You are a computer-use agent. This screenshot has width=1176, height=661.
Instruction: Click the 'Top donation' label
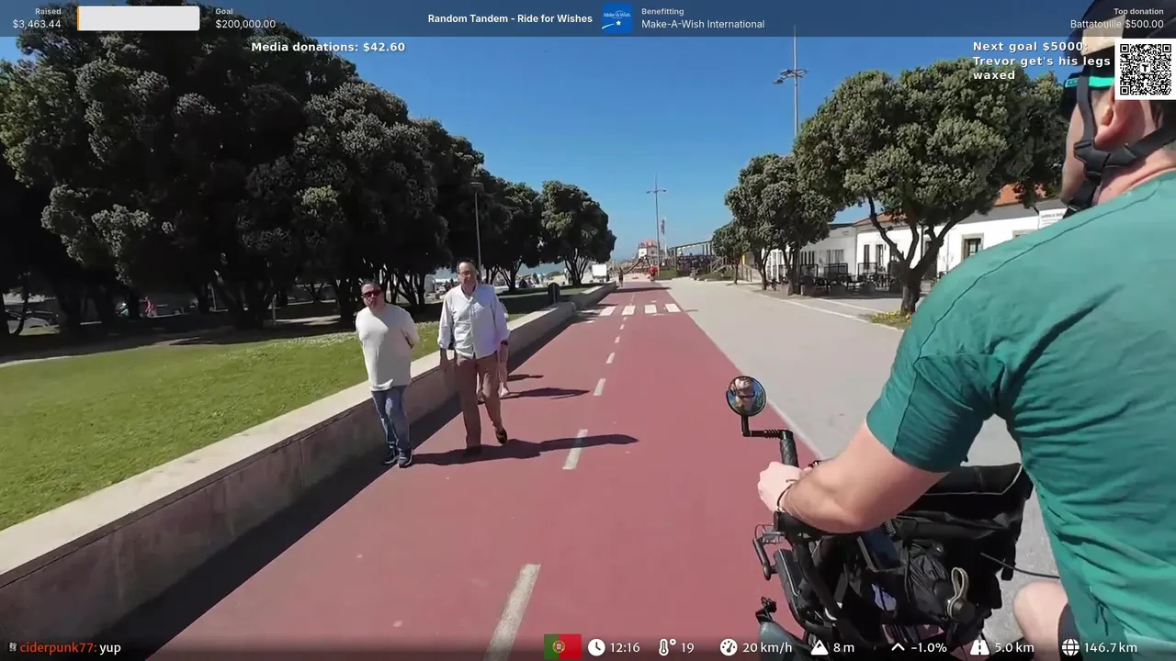coord(1138,12)
